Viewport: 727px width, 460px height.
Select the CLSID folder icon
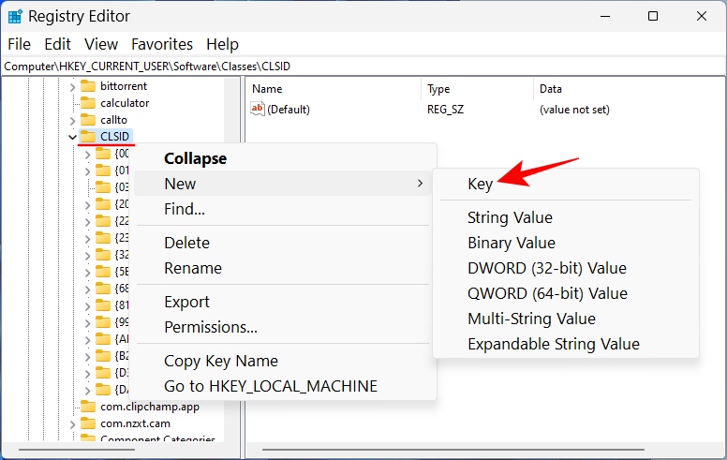coord(88,137)
